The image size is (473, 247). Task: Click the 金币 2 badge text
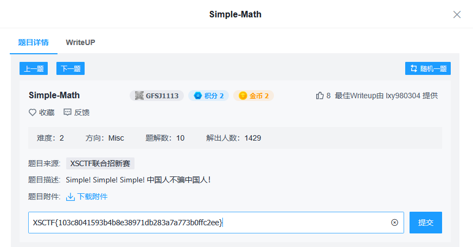coord(259,96)
